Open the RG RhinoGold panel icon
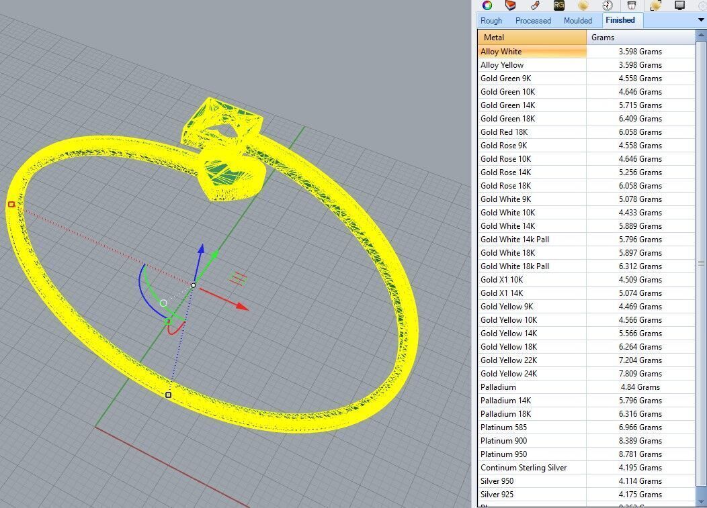Image resolution: width=707 pixels, height=508 pixels. pos(558,5)
